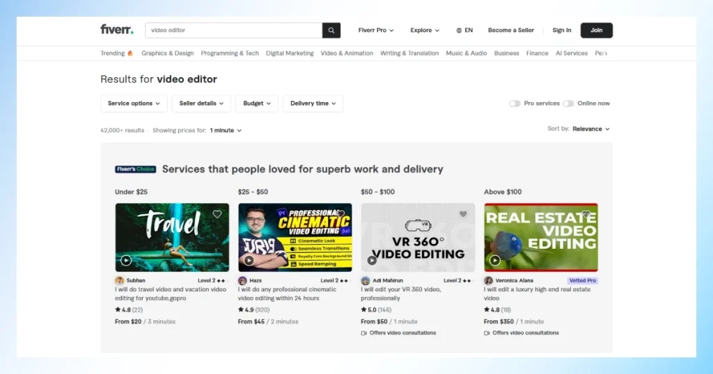Open the professional cinematic video editing gig title
This screenshot has width=713, height=374.
(x=287, y=293)
